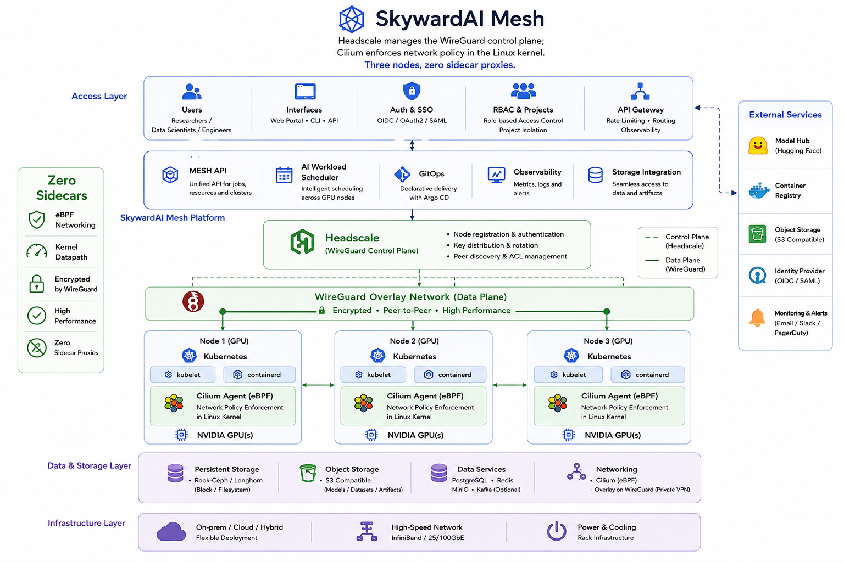Screen dimensions: 844x562
Task: Click the Identity Provider keyhole icon
Action: [x=758, y=275]
